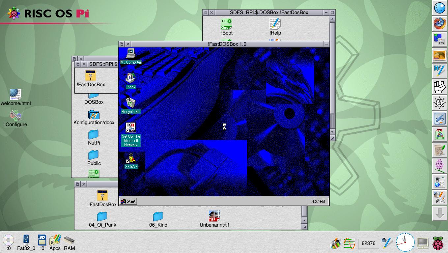Open the Inbox desktop icon
Viewport: 448px width, 253px height.
pos(131,78)
